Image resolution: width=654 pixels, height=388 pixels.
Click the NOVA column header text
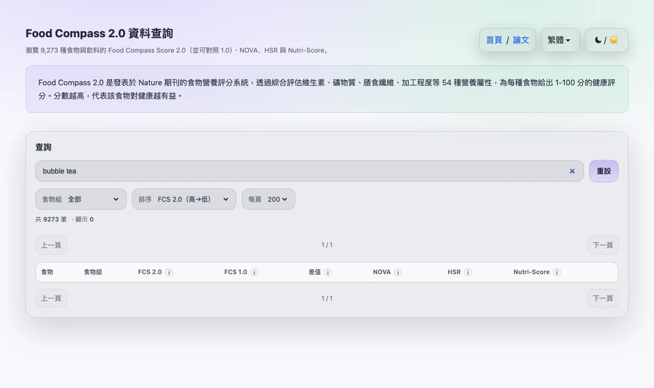382,272
